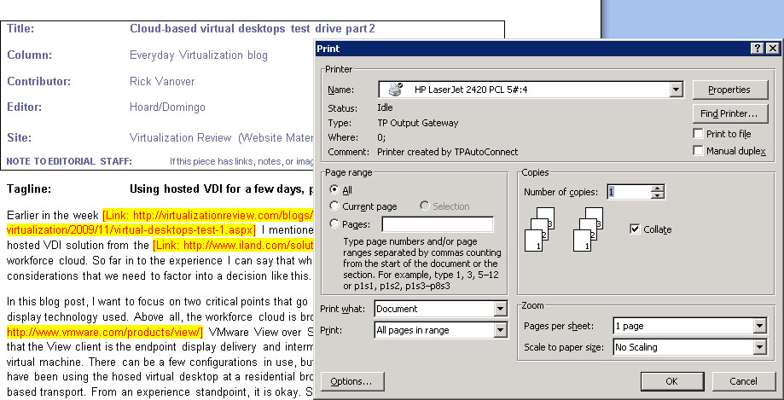Select the All page range option
Image resolution: width=784 pixels, height=400 pixels.
point(334,190)
